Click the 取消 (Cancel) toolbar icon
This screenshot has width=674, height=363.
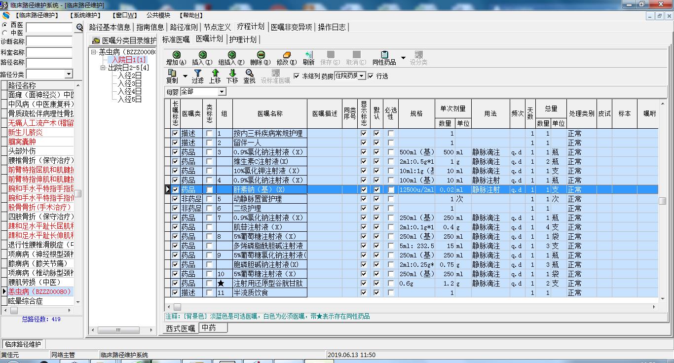point(356,55)
